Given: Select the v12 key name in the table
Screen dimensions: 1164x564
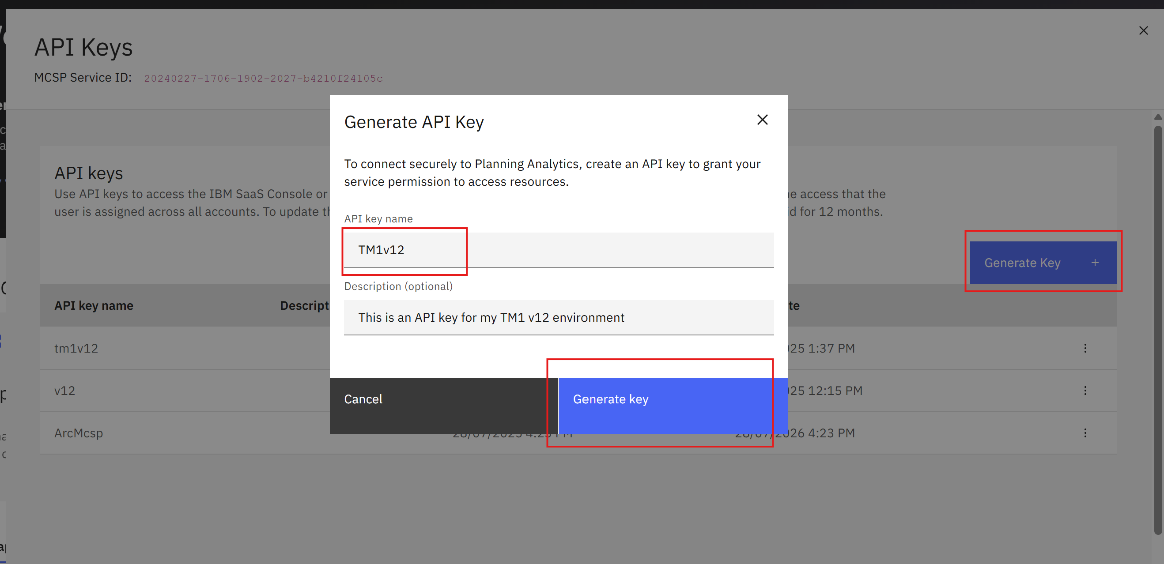Looking at the screenshot, I should 64,391.
